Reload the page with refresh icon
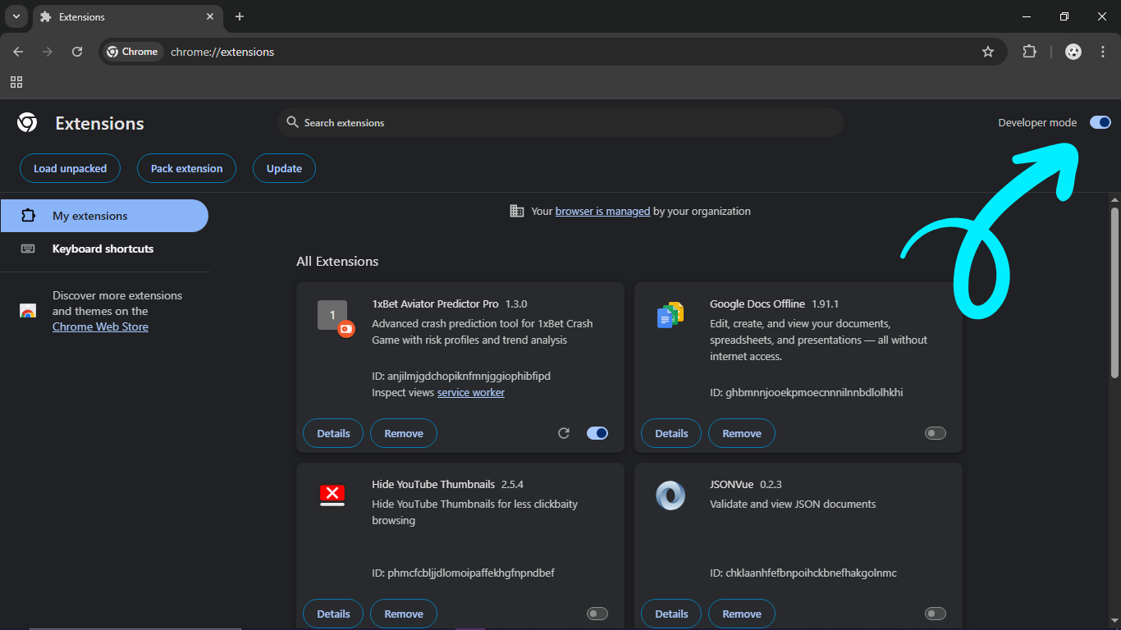This screenshot has height=630, width=1121. point(77,52)
